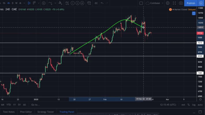Image resolution: width=205 pixels, height=115 pixels.
Task: Click the blue button below Delayed
Action: click(194, 13)
